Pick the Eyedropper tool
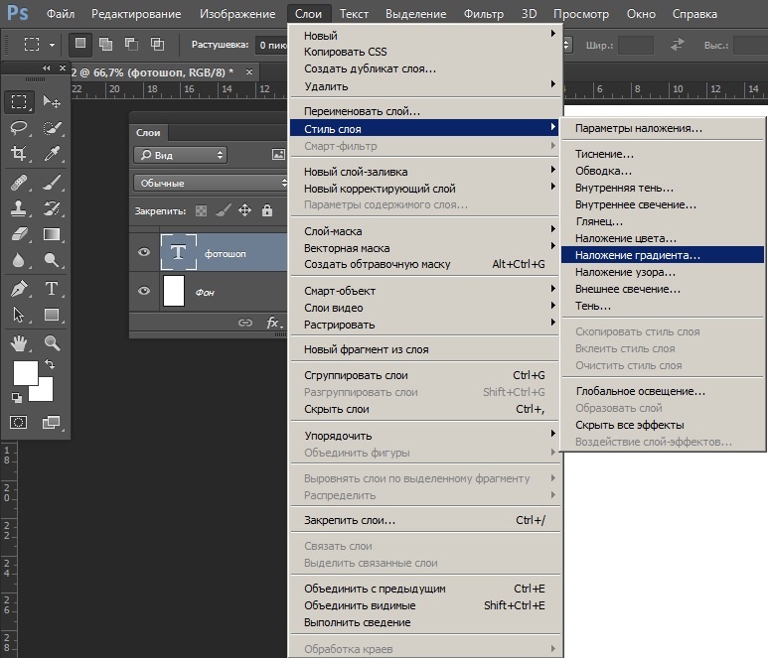This screenshot has width=768, height=658. [x=52, y=154]
